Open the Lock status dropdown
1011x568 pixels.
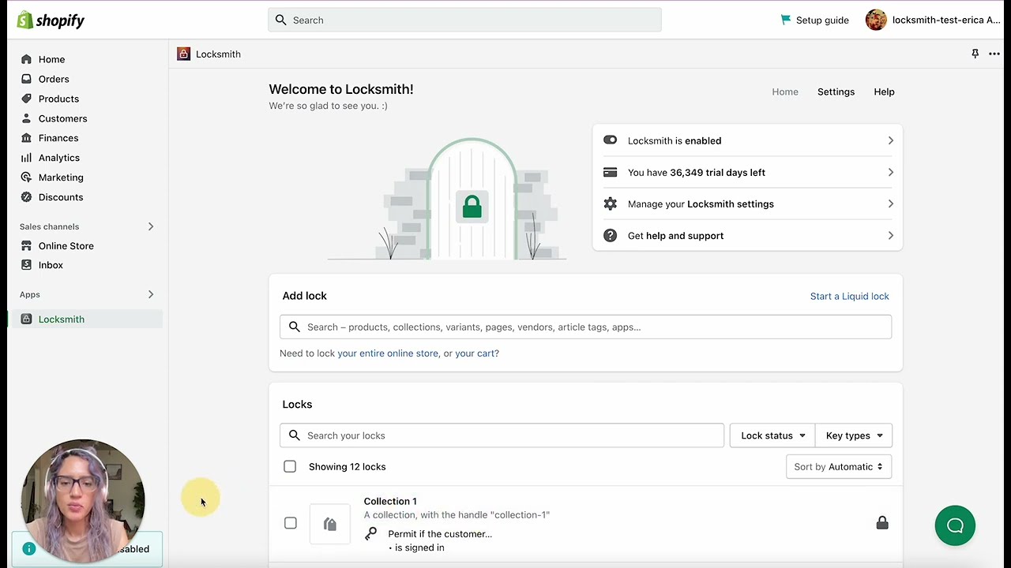pos(772,435)
